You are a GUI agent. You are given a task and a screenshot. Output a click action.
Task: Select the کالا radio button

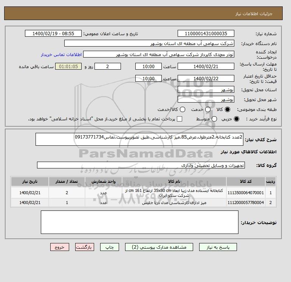pyautogui.click(x=228, y=109)
